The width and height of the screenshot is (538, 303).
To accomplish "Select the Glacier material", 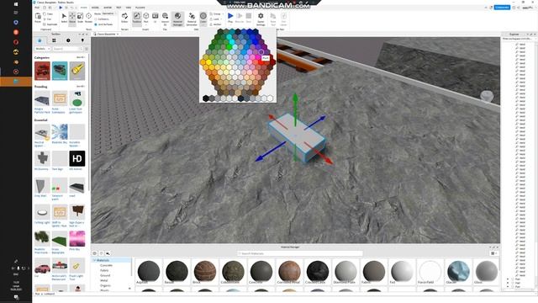I will (x=458, y=271).
